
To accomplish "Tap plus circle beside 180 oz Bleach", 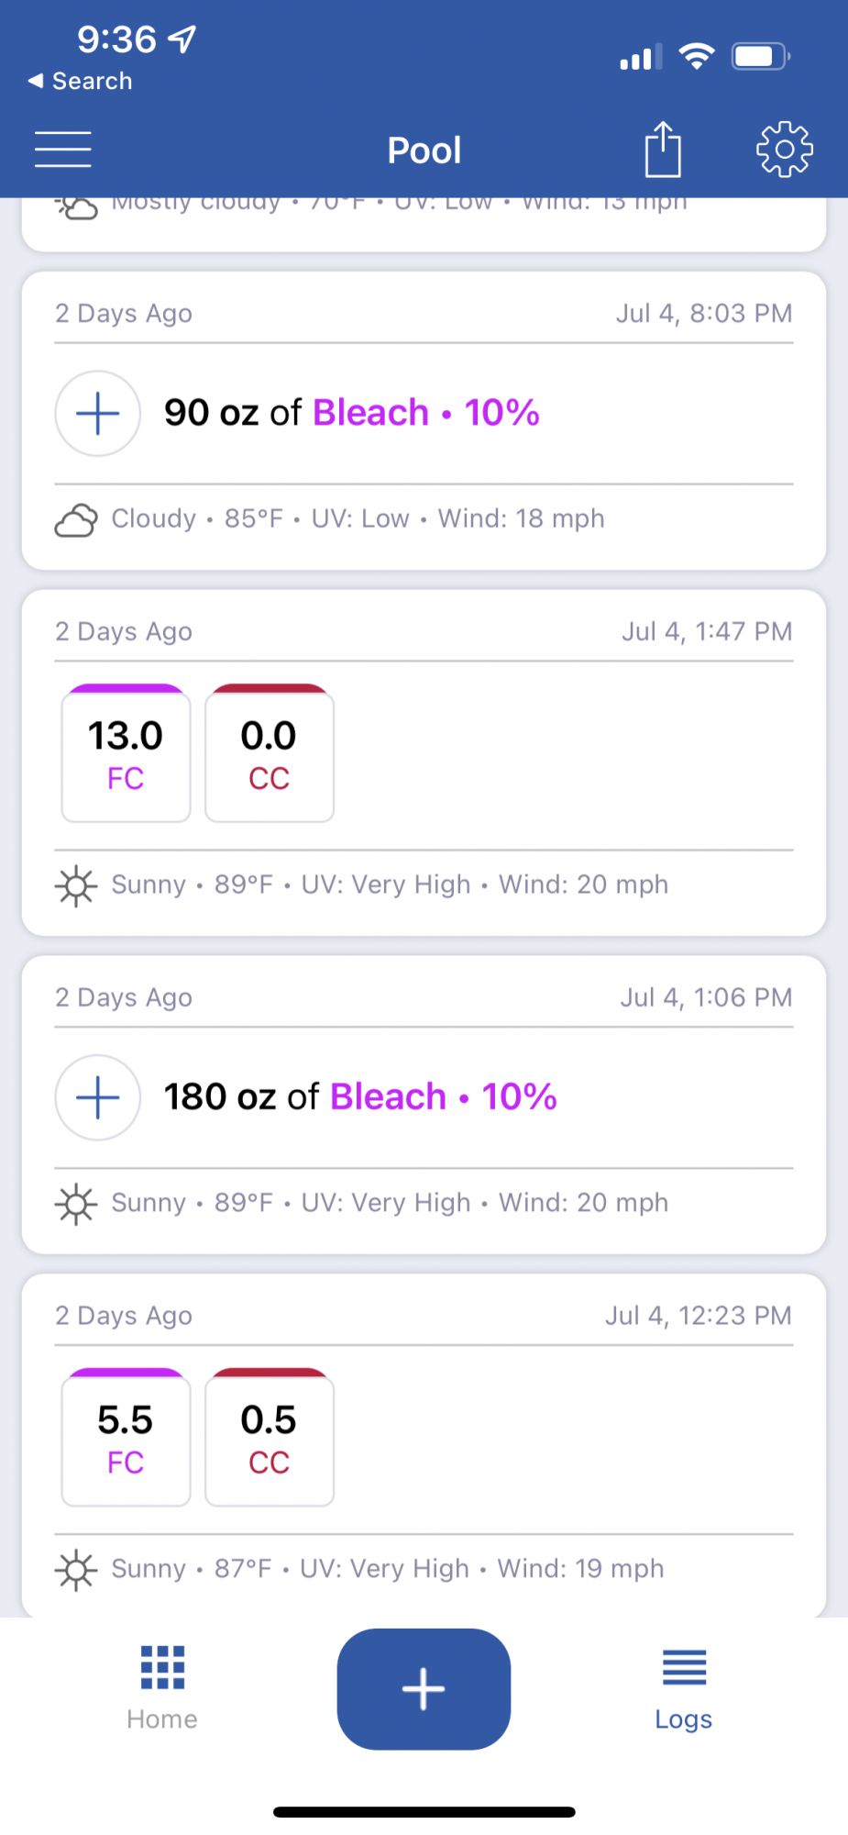I will click(x=98, y=1098).
